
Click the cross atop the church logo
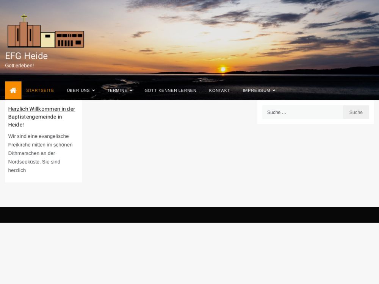pos(24,18)
